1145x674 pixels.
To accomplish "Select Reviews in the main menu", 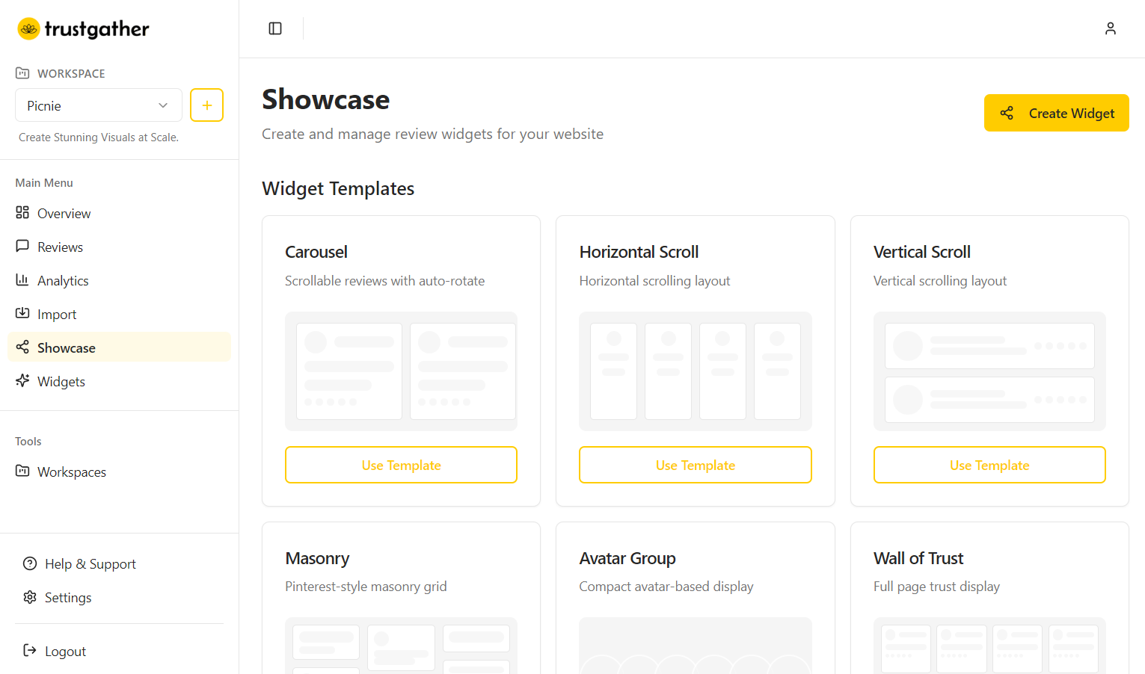I will click(60, 247).
